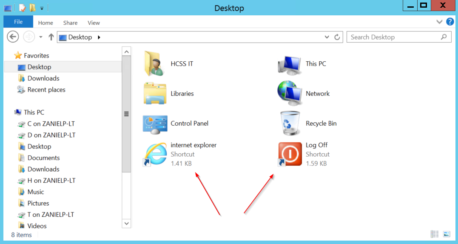Select the Log Off shortcut icon
458x244 pixels.
click(290, 154)
